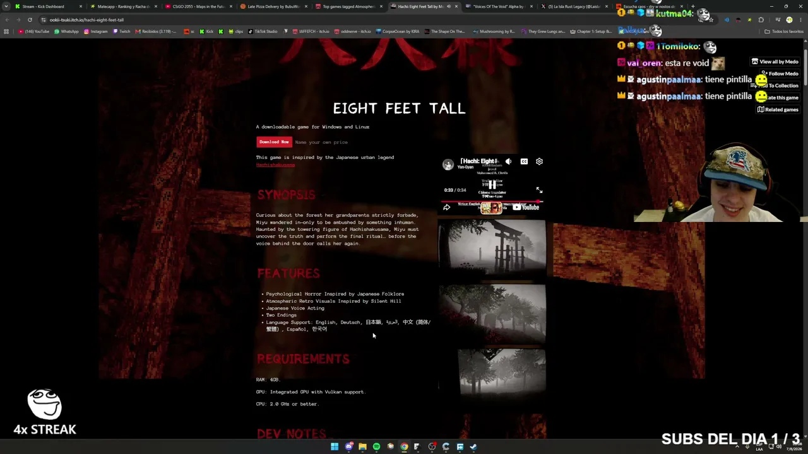Viewport: 808px width, 454px height.
Task: Follow Medo on itch.io
Action: pos(780,74)
